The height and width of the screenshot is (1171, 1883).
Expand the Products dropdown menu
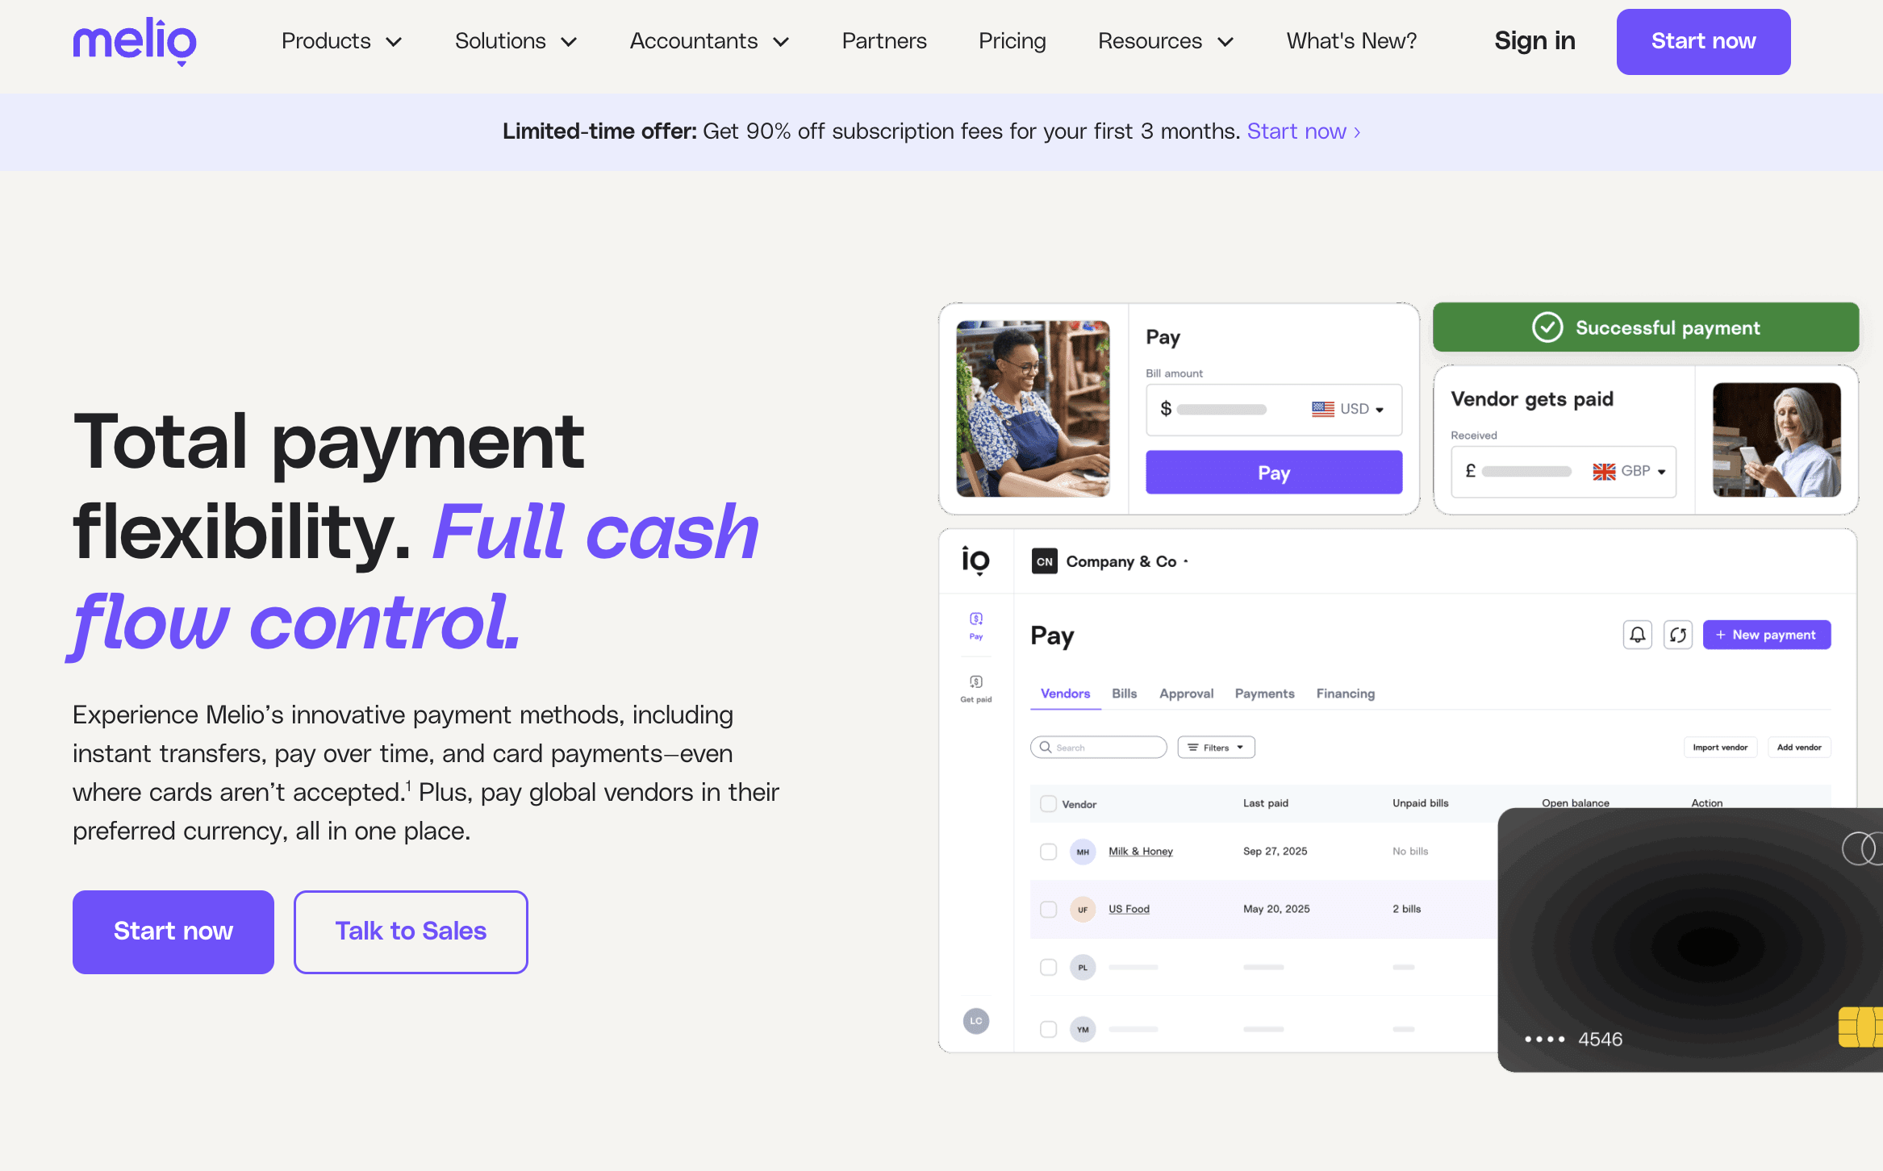pyautogui.click(x=341, y=41)
